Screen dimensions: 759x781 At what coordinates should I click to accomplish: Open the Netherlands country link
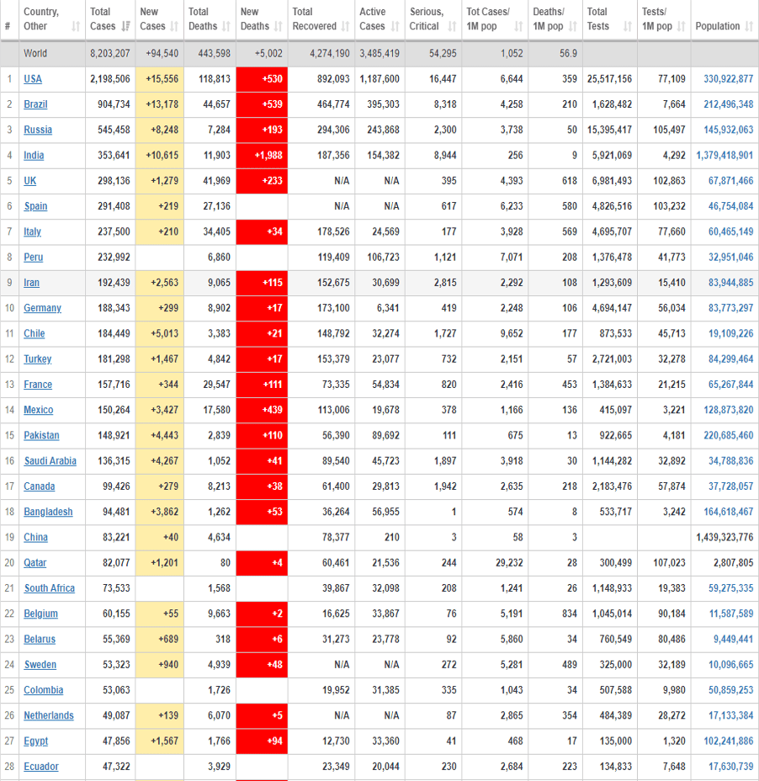(49, 715)
